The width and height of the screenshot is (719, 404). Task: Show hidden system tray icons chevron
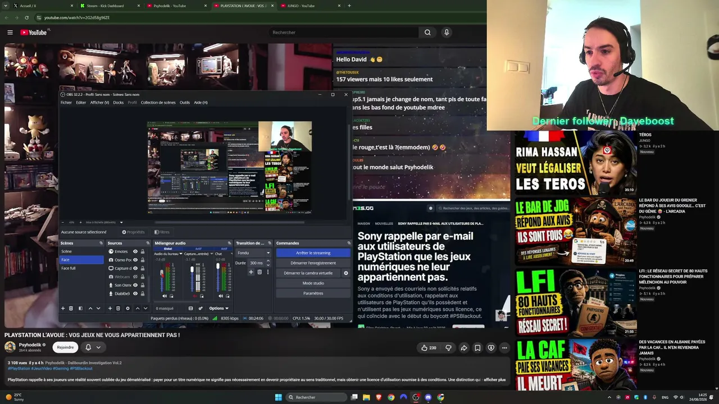[x=609, y=397]
